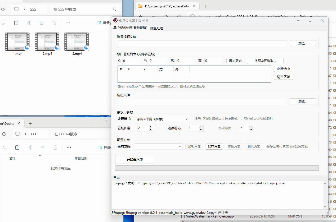336x222 pixels.
Task: Click 开始去水印 to start removal
Action: tap(135, 159)
